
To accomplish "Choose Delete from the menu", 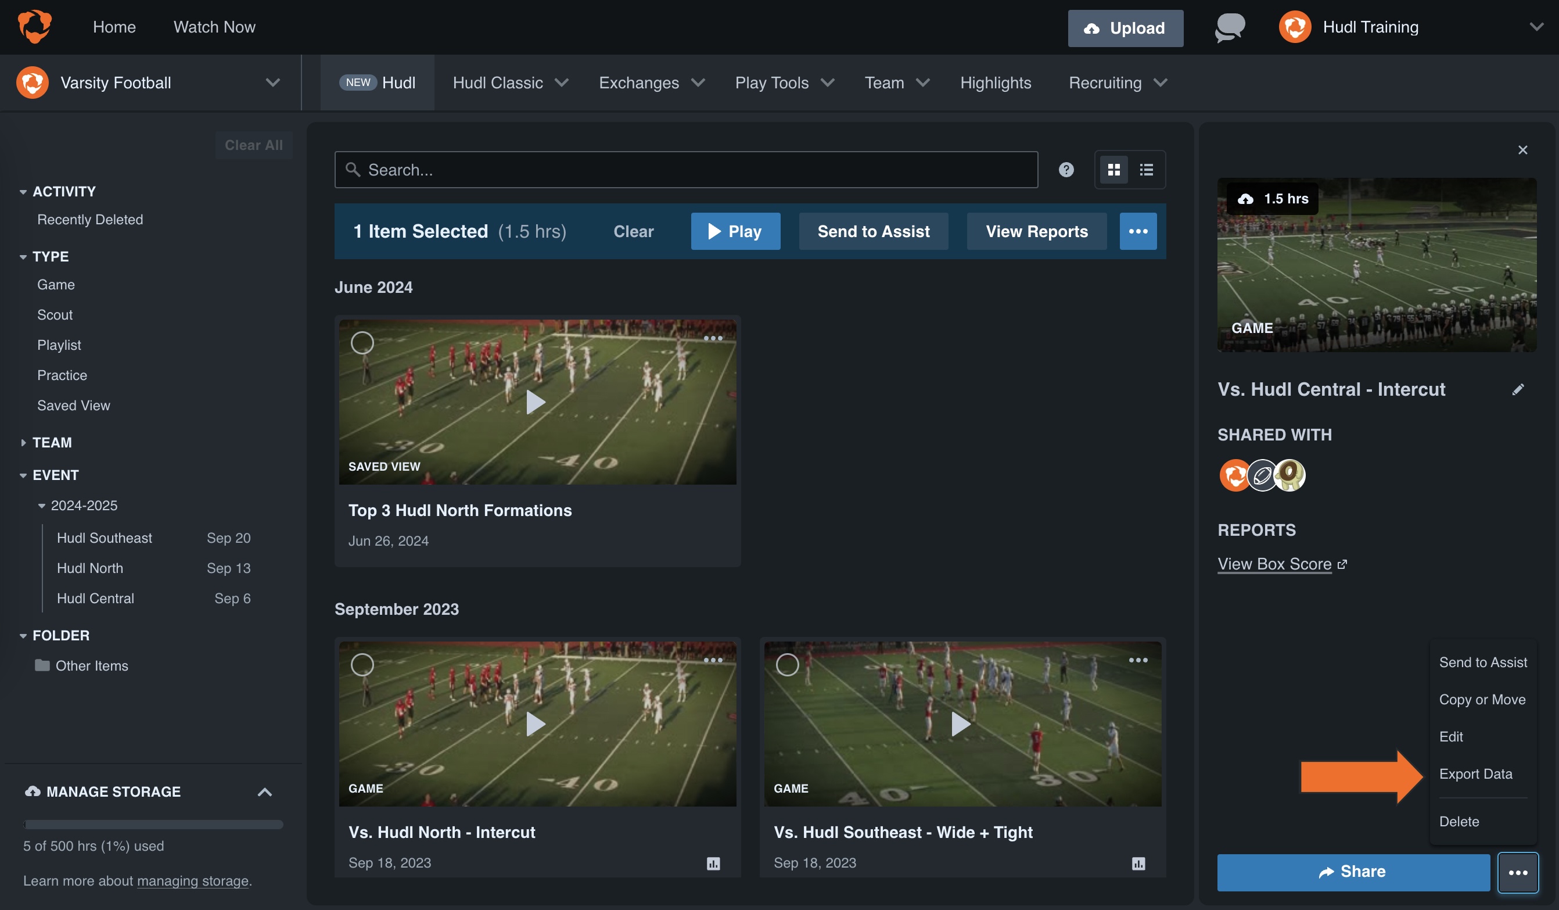I will [x=1459, y=822].
